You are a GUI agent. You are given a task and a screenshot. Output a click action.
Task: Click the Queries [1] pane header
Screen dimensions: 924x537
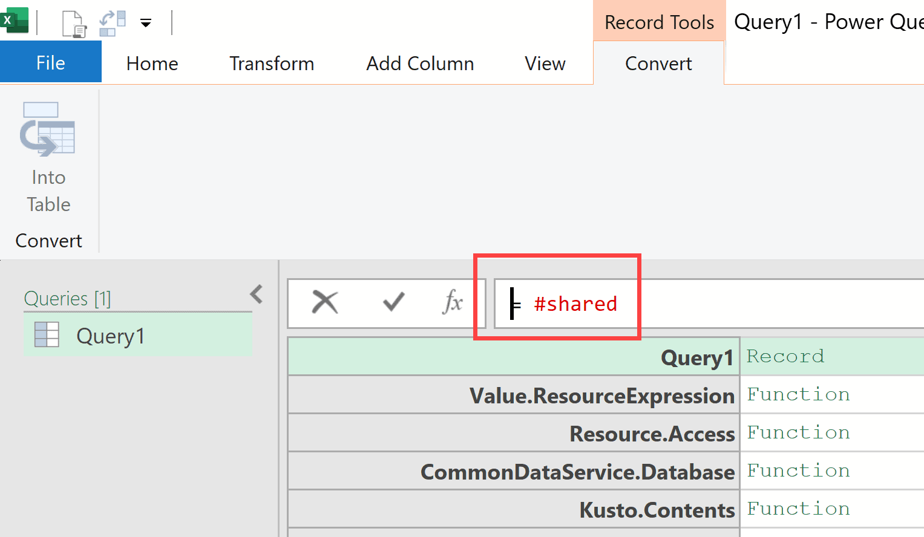(67, 298)
